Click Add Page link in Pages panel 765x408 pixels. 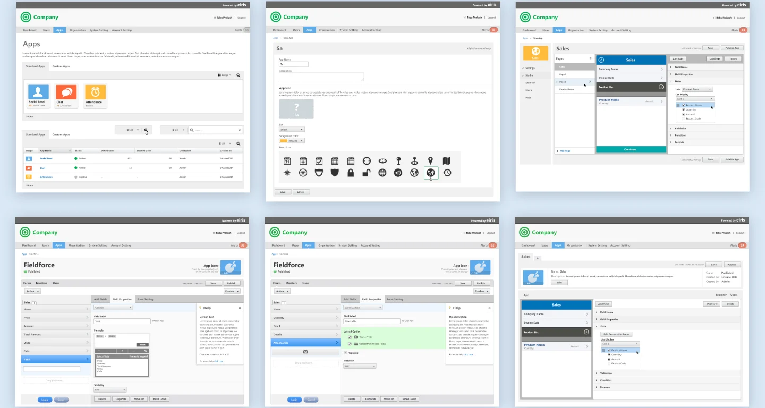tap(563, 151)
